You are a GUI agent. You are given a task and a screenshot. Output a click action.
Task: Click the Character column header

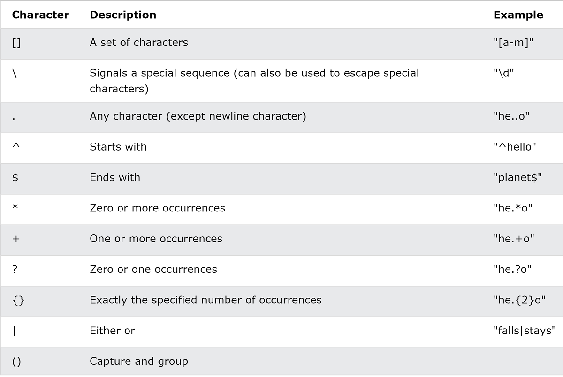pos(40,15)
